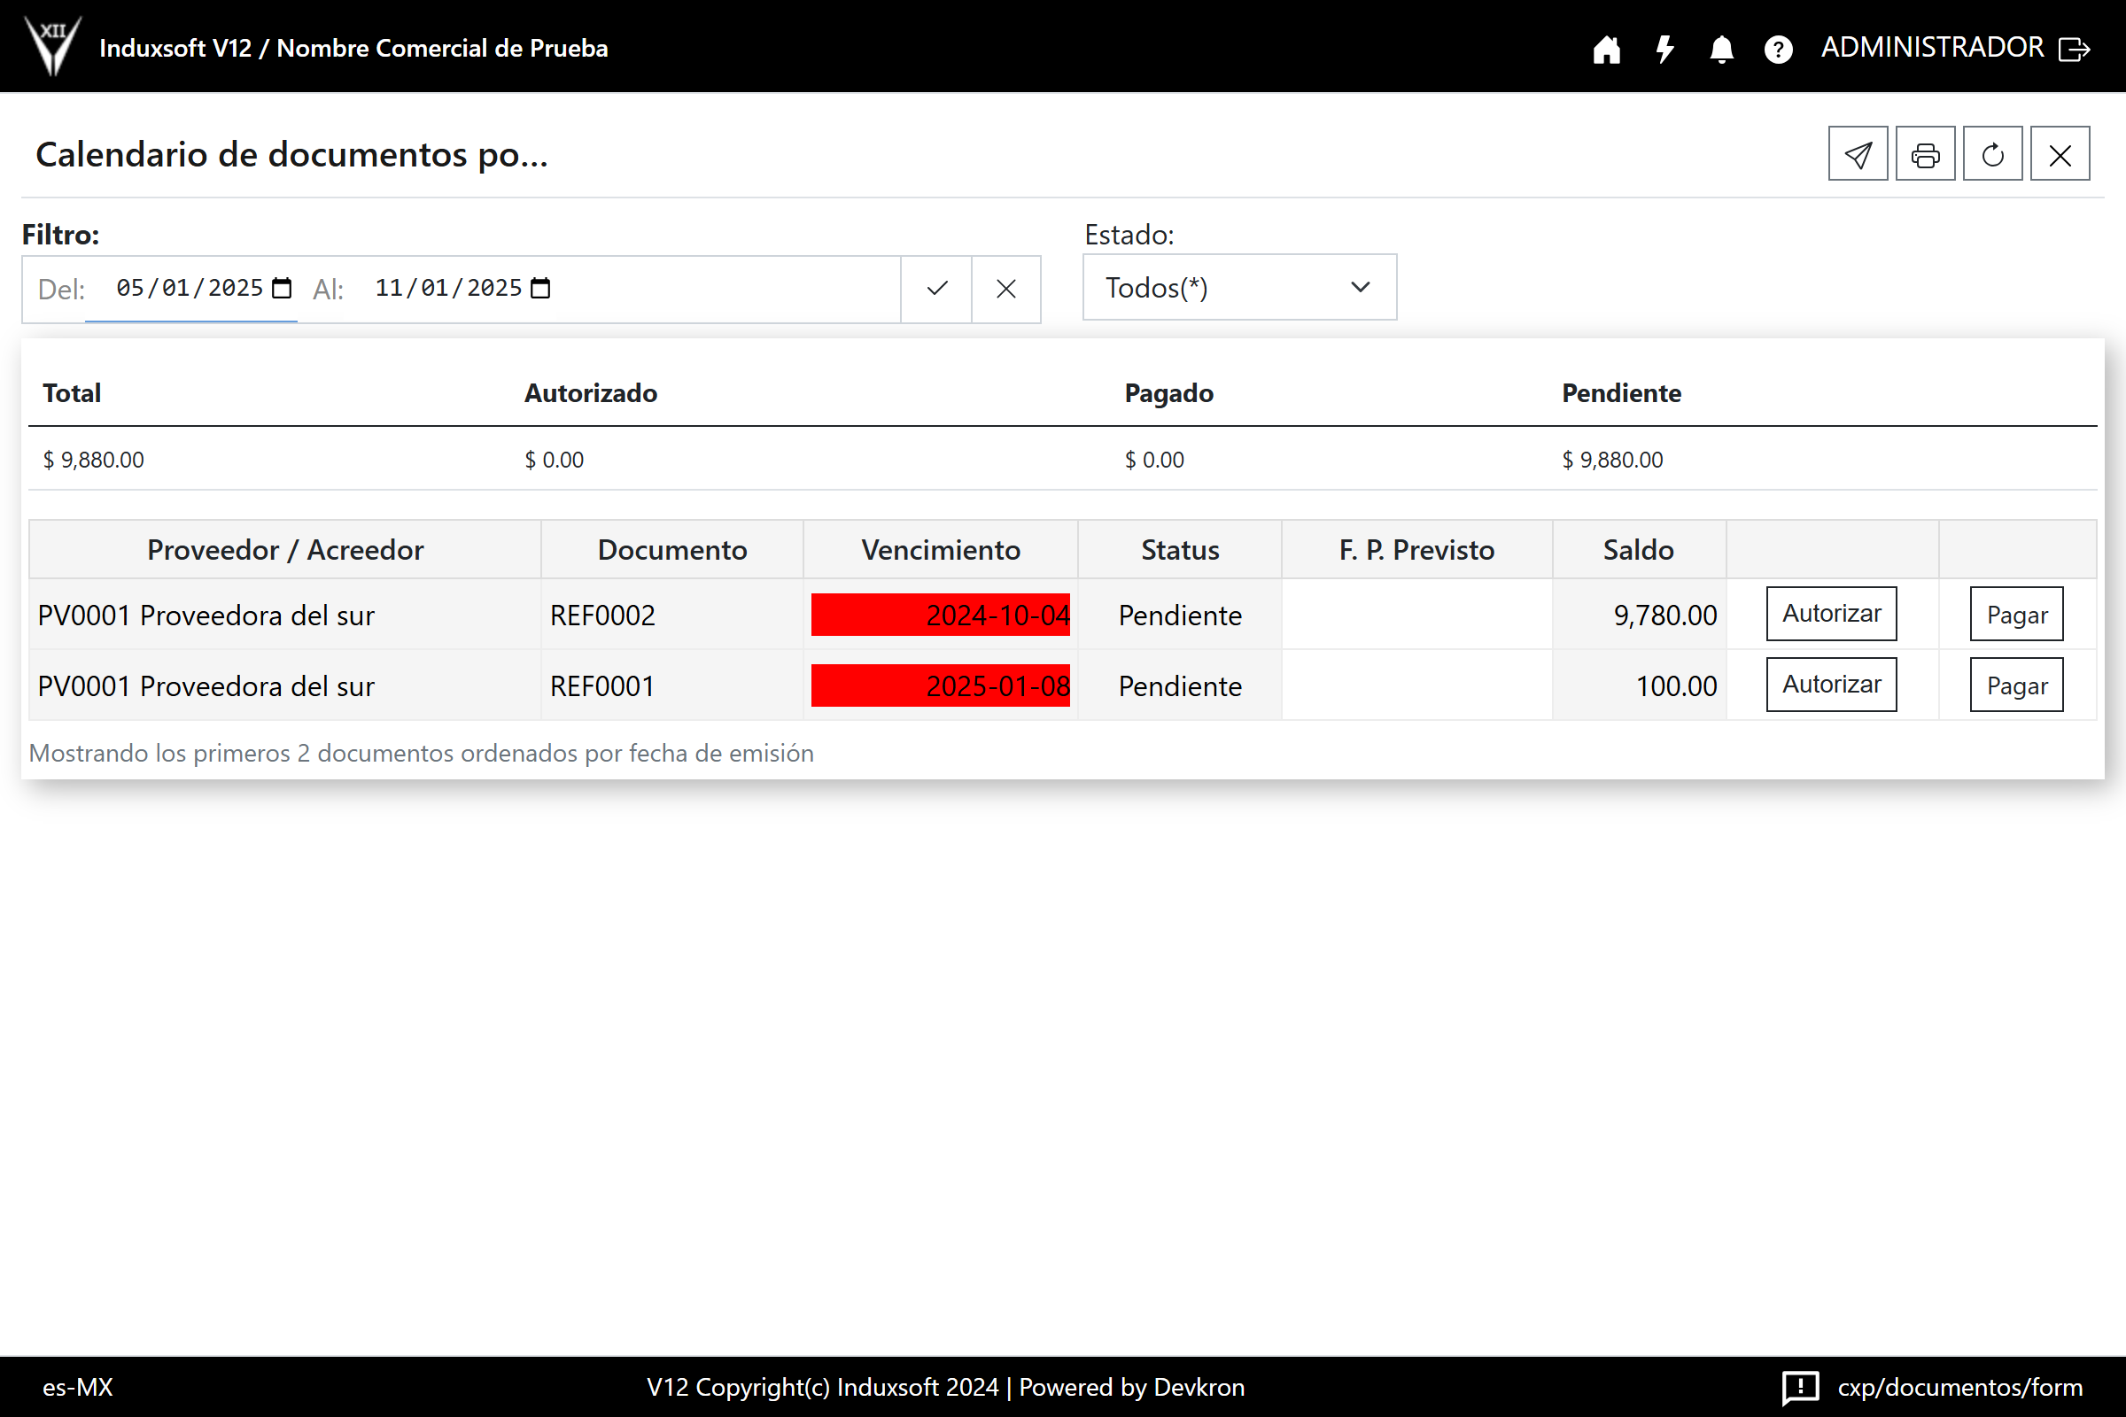Sort by the Vencimiento column header
The height and width of the screenshot is (1417, 2126).
point(940,549)
